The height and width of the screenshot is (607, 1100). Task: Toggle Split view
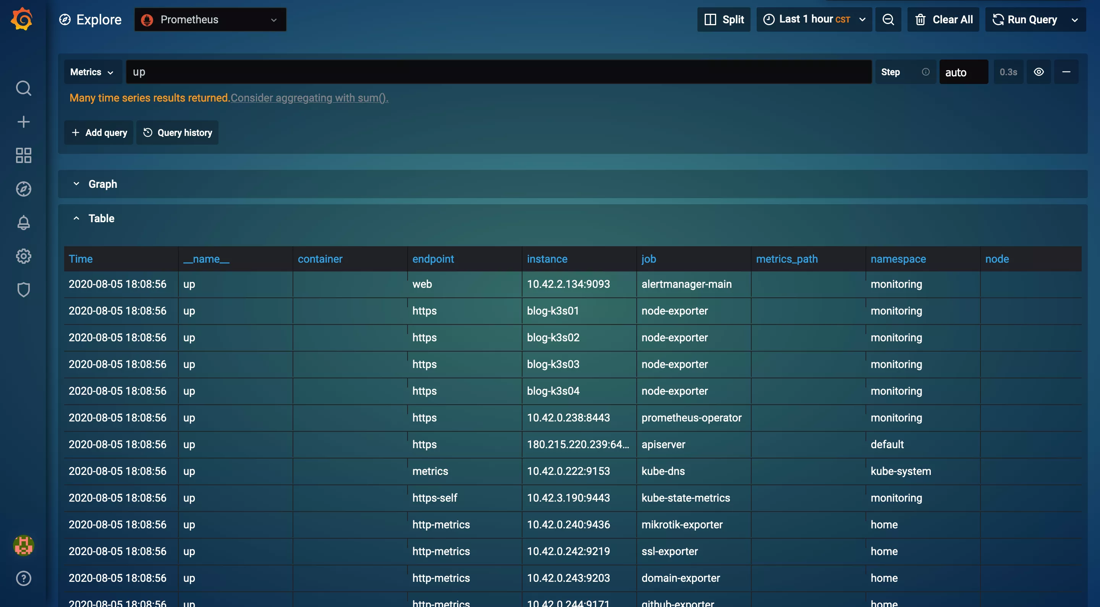(x=724, y=19)
